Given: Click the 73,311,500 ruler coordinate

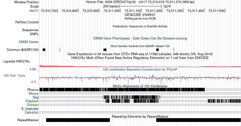Looking at the screenshot, I should pyautogui.click(x=216, y=11).
